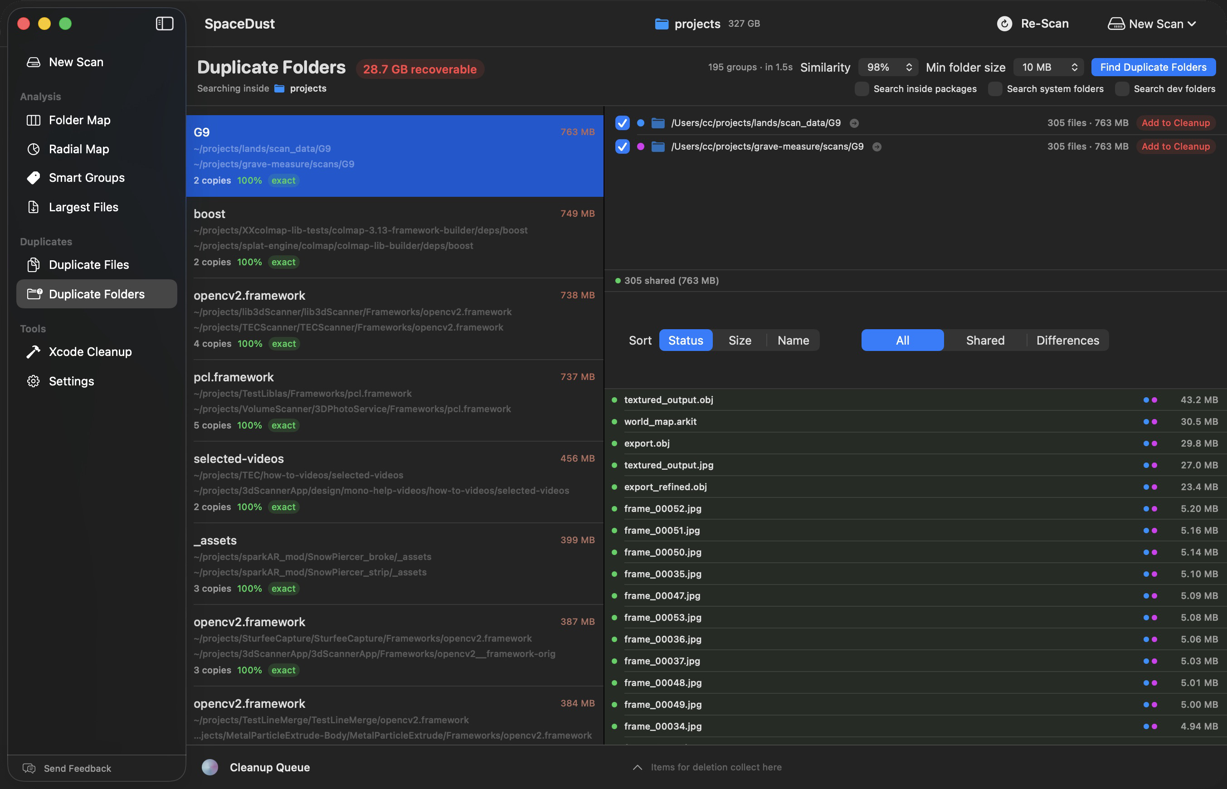Click blue color dot for lands G9 folder
This screenshot has width=1227, height=789.
pyautogui.click(x=640, y=123)
